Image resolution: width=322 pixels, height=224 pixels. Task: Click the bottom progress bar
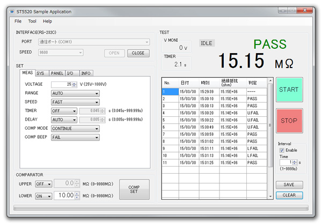[x=161, y=208]
